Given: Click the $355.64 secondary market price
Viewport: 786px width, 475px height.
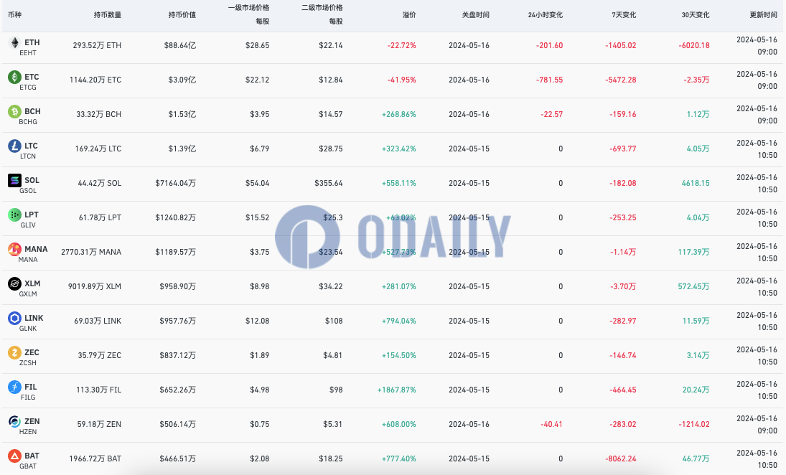Looking at the screenshot, I should click(328, 183).
